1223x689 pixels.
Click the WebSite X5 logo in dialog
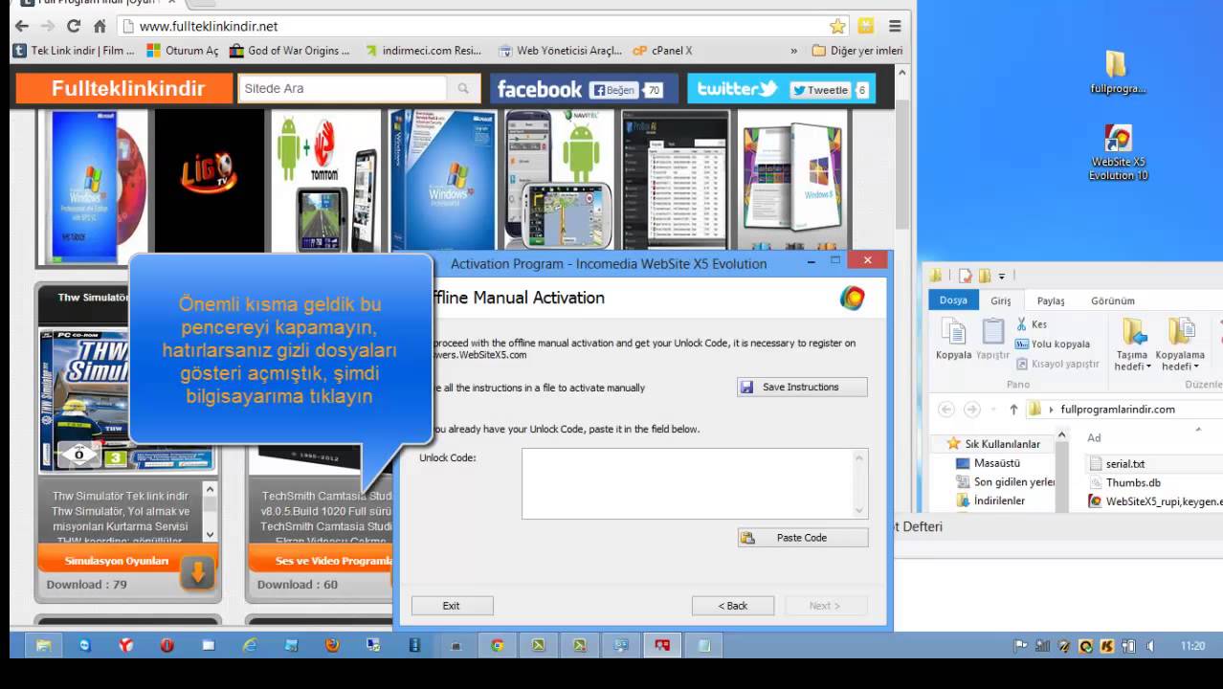tap(852, 298)
